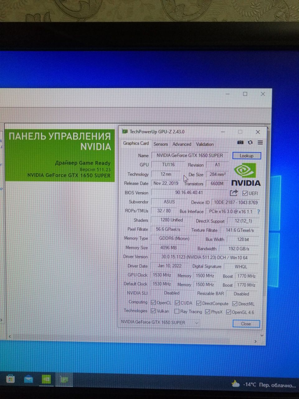Click the Bus Interface 'PCIe x16 3.0 @ x16 1.1'
This screenshot has height=399, width=299.
(231, 211)
